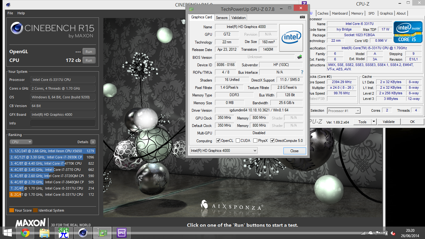This screenshot has height=239, width=425.
Task: Click the Info text field in Cinebench
Action: [63, 123]
